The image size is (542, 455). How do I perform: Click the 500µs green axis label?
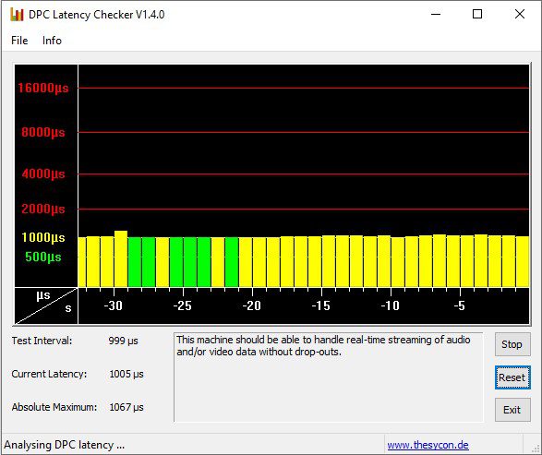[x=43, y=257]
